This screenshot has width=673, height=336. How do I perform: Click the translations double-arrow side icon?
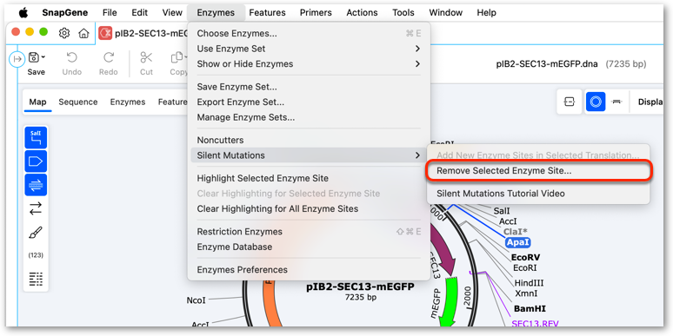[x=36, y=208]
